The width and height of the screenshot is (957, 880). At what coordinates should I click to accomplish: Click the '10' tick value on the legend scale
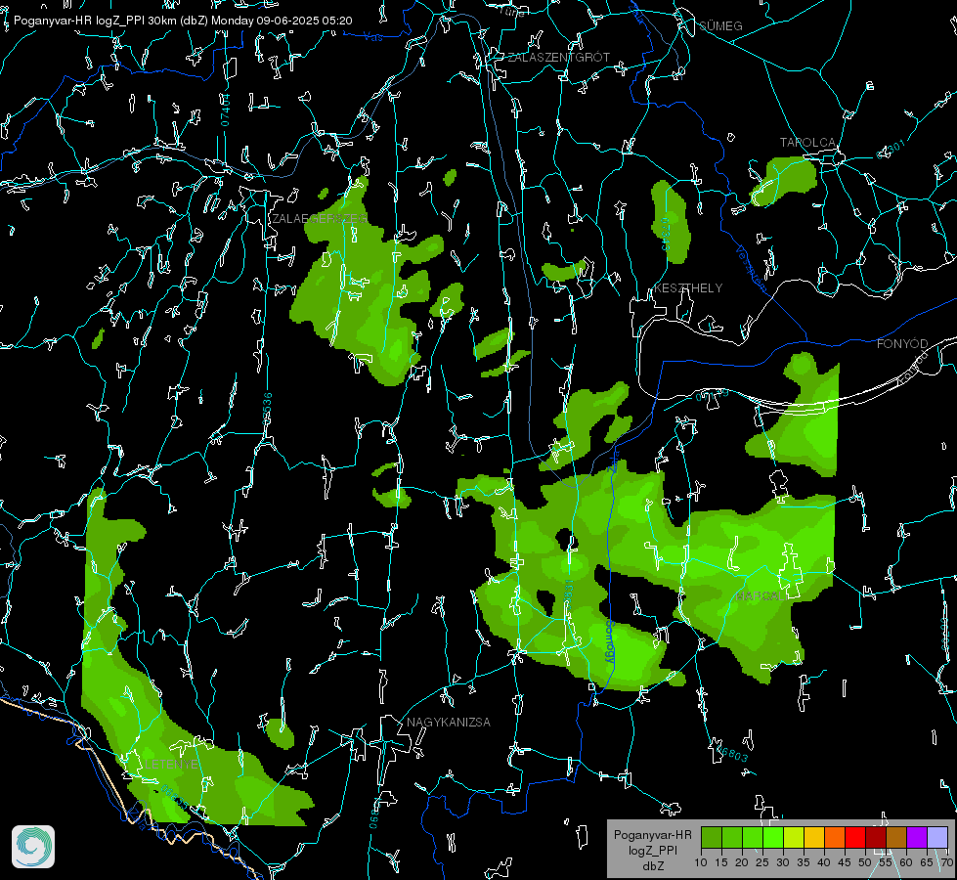click(701, 862)
